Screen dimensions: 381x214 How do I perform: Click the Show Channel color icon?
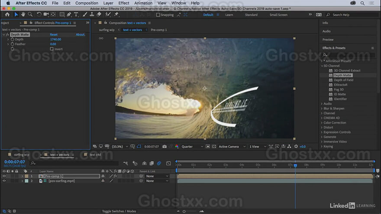[177, 147]
